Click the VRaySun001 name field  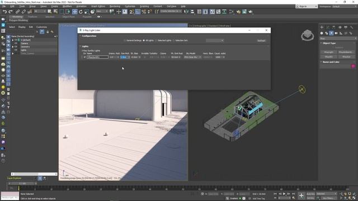[x=97, y=57]
